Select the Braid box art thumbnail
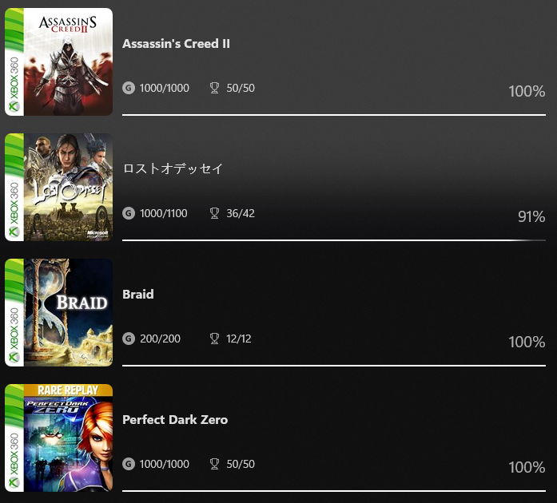This screenshot has height=503, width=557. (59, 313)
